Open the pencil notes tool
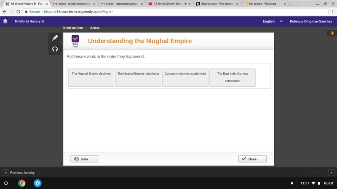337x189 pixels. pyautogui.click(x=55, y=38)
